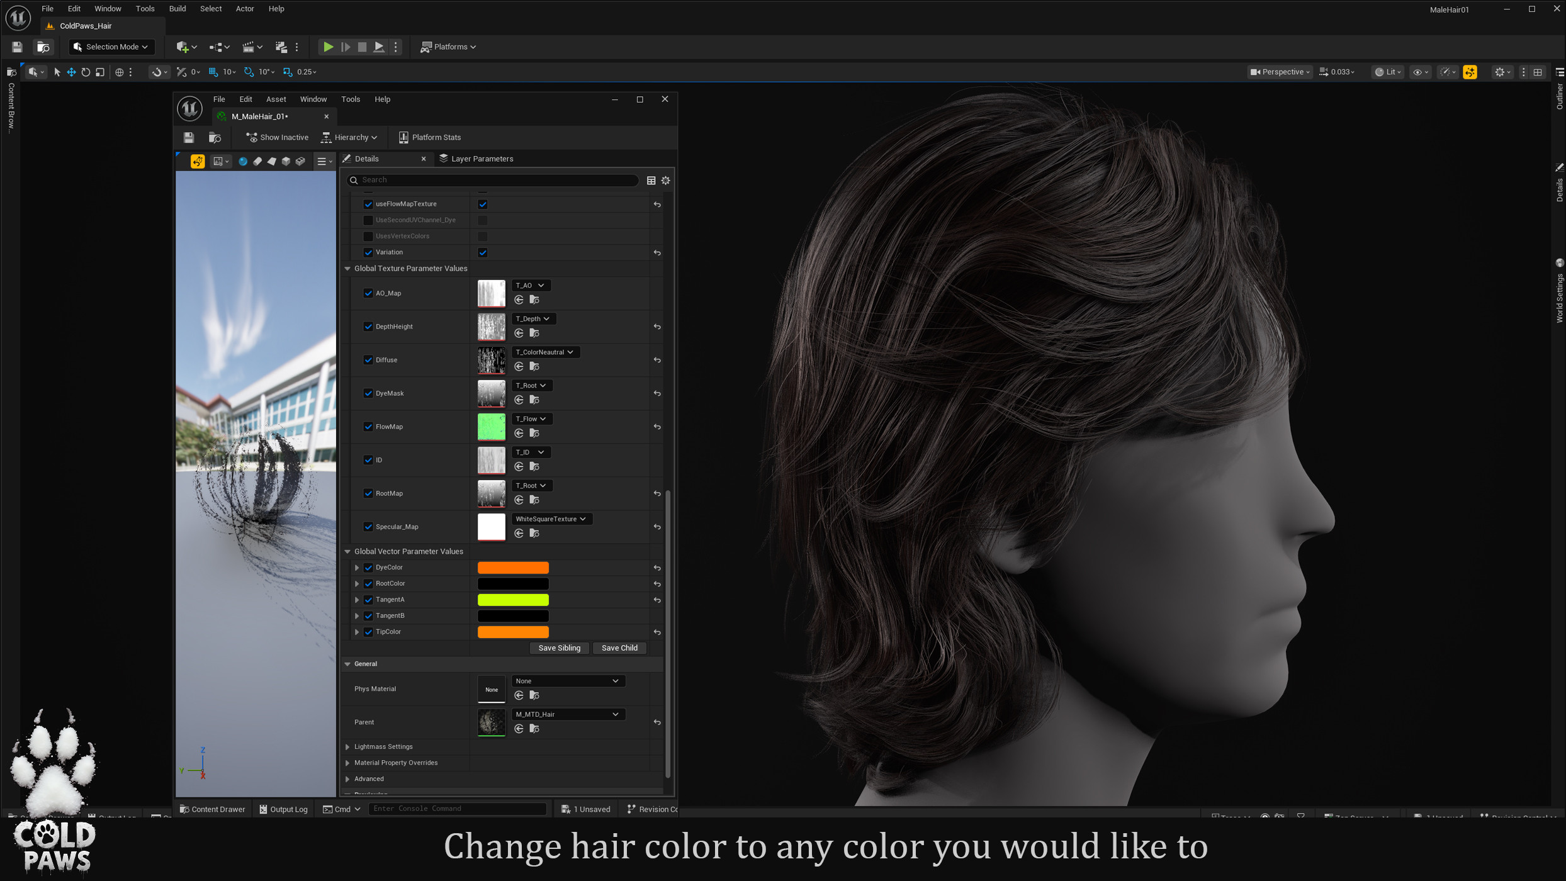Select the rotate transform tool
The image size is (1566, 881).
point(86,72)
